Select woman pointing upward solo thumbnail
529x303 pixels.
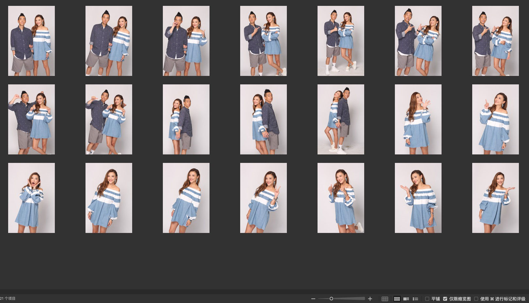pyautogui.click(x=495, y=119)
